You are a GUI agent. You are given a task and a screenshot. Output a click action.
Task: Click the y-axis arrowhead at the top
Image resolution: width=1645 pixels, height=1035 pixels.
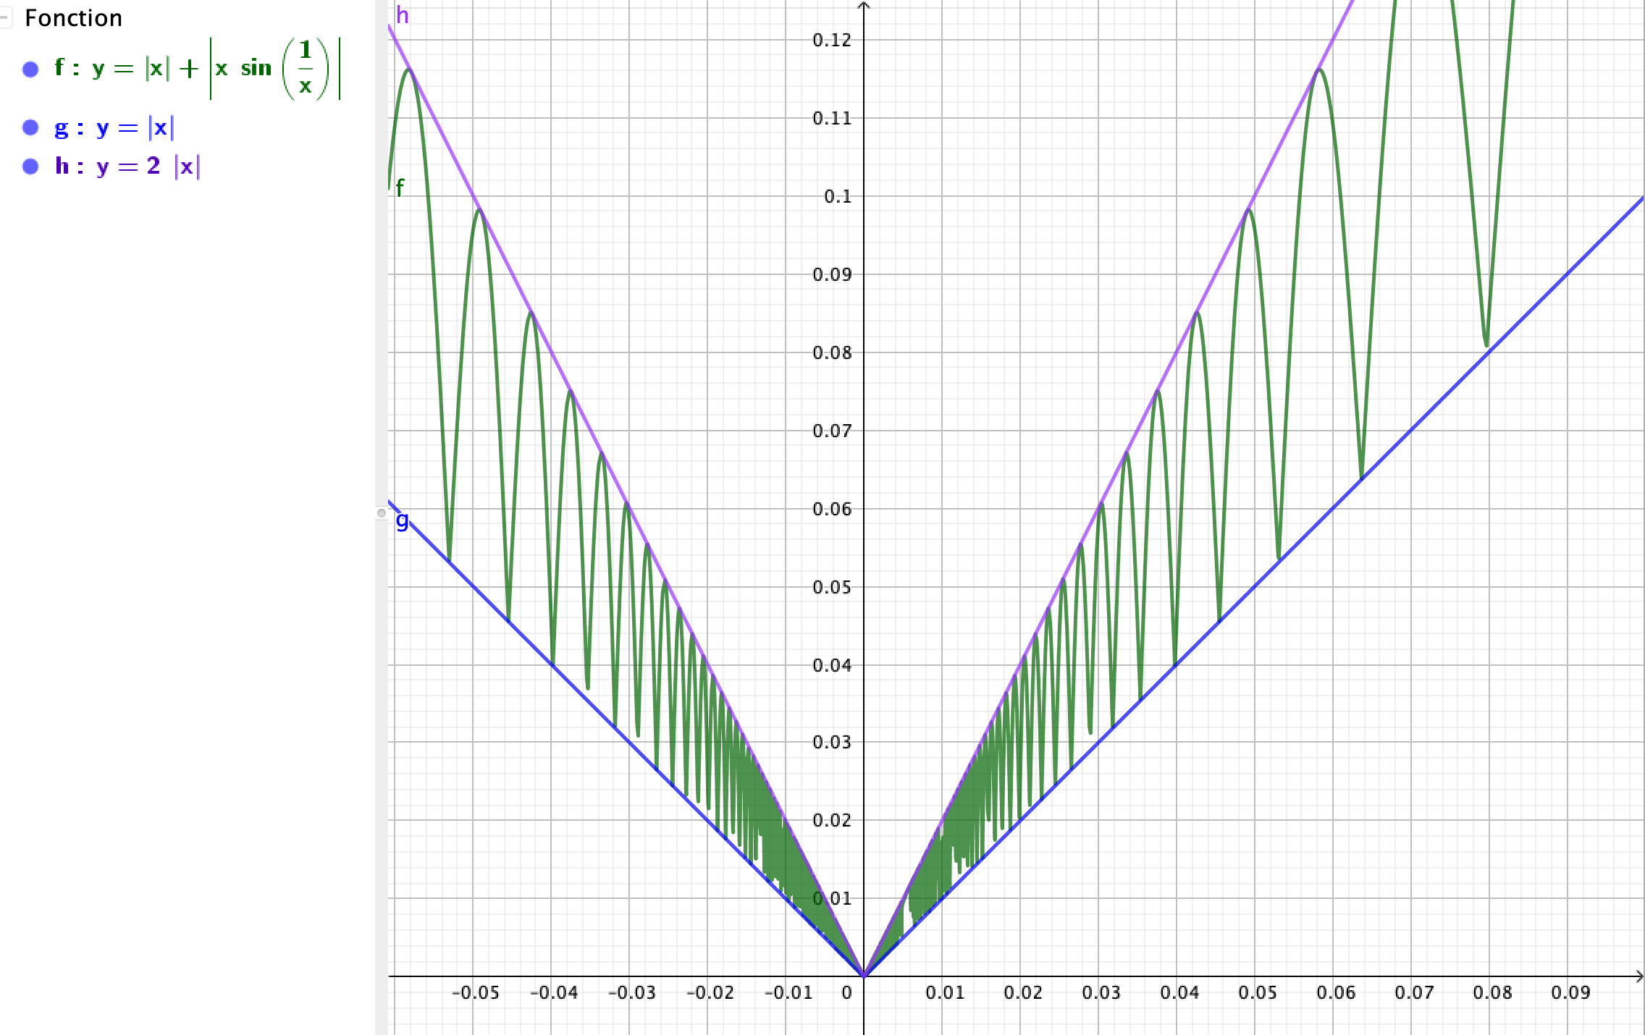(864, 6)
